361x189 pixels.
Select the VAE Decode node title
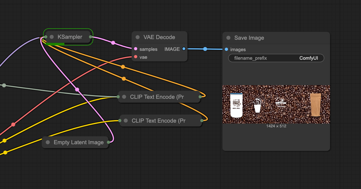pyautogui.click(x=159, y=37)
